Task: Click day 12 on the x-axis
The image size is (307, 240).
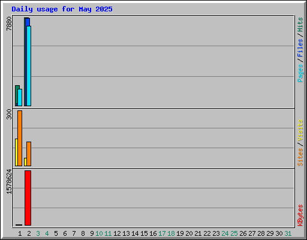Action: click(x=117, y=233)
